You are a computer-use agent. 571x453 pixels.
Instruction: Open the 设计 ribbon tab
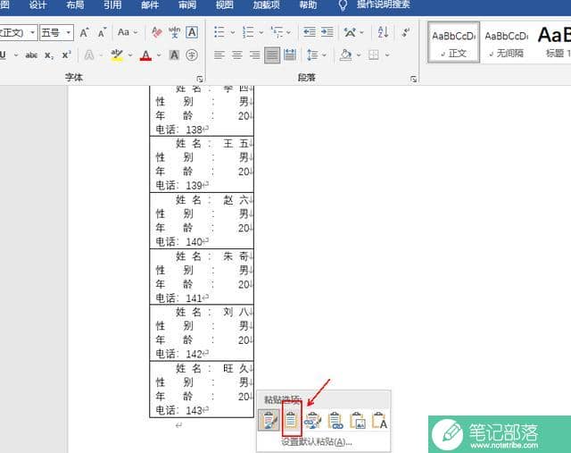pos(37,5)
